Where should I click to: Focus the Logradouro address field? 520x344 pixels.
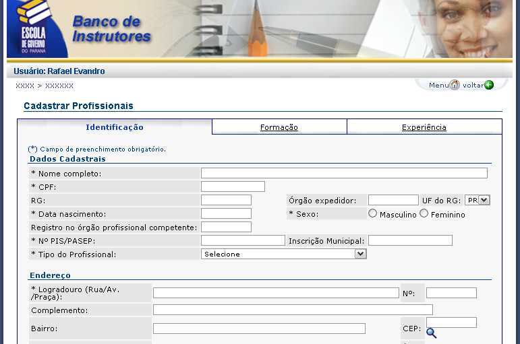pos(276,293)
